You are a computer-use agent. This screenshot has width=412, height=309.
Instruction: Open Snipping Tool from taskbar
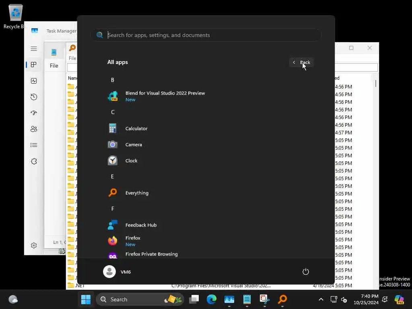[x=265, y=299]
